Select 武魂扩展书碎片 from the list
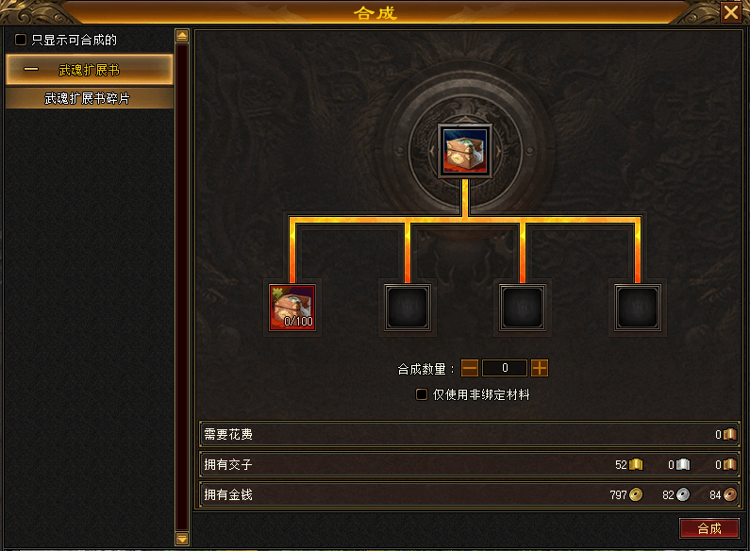Image resolution: width=750 pixels, height=551 pixels. 89,98
